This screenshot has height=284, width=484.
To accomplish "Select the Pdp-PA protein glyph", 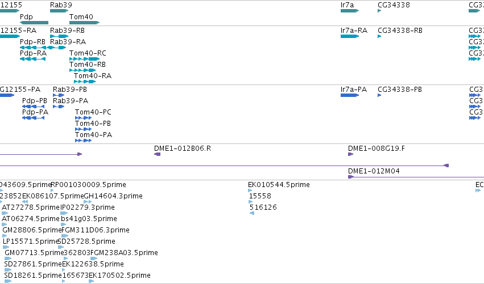I will (x=34, y=118).
